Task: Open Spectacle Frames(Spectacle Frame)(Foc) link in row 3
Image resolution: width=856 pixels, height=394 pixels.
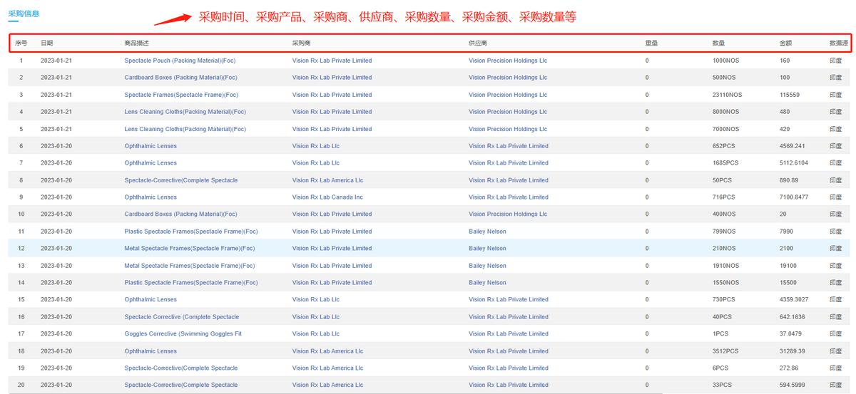Action: (x=181, y=95)
